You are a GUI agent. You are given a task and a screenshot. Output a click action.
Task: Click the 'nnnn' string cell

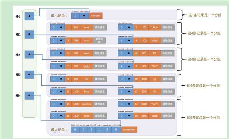coord(155,104)
